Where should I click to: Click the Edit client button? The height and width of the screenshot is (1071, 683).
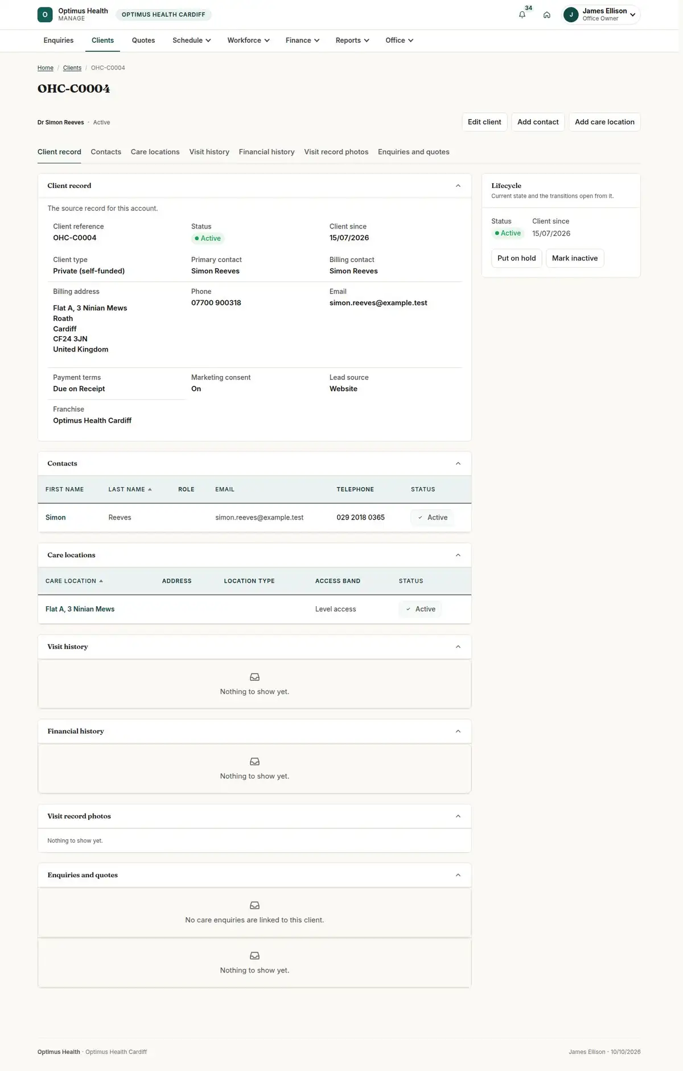484,122
